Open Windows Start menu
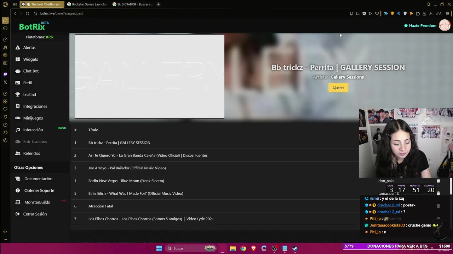Screen dimensions: 453x254 tap(159, 248)
